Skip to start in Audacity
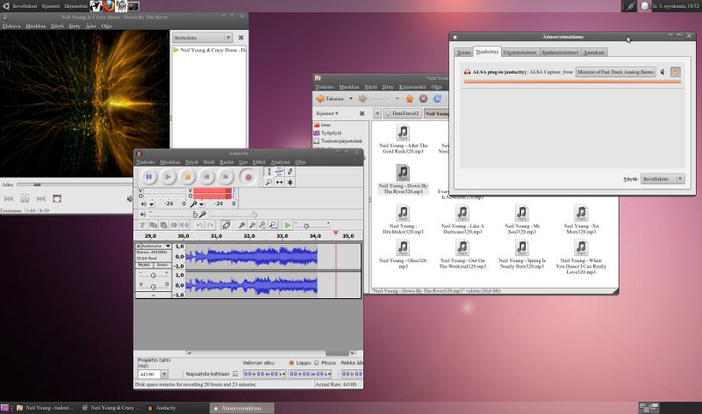The image size is (702, 414). pos(206,177)
